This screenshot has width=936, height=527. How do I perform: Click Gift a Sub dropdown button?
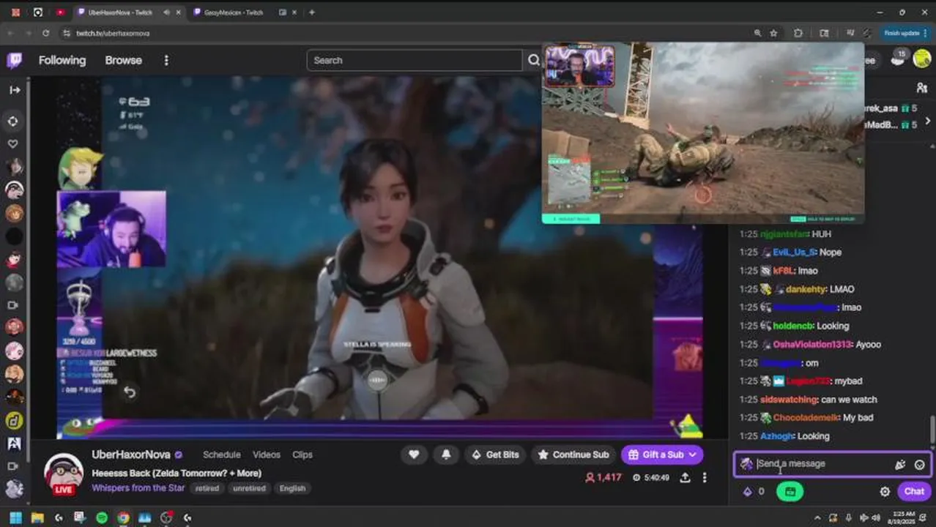coord(662,455)
